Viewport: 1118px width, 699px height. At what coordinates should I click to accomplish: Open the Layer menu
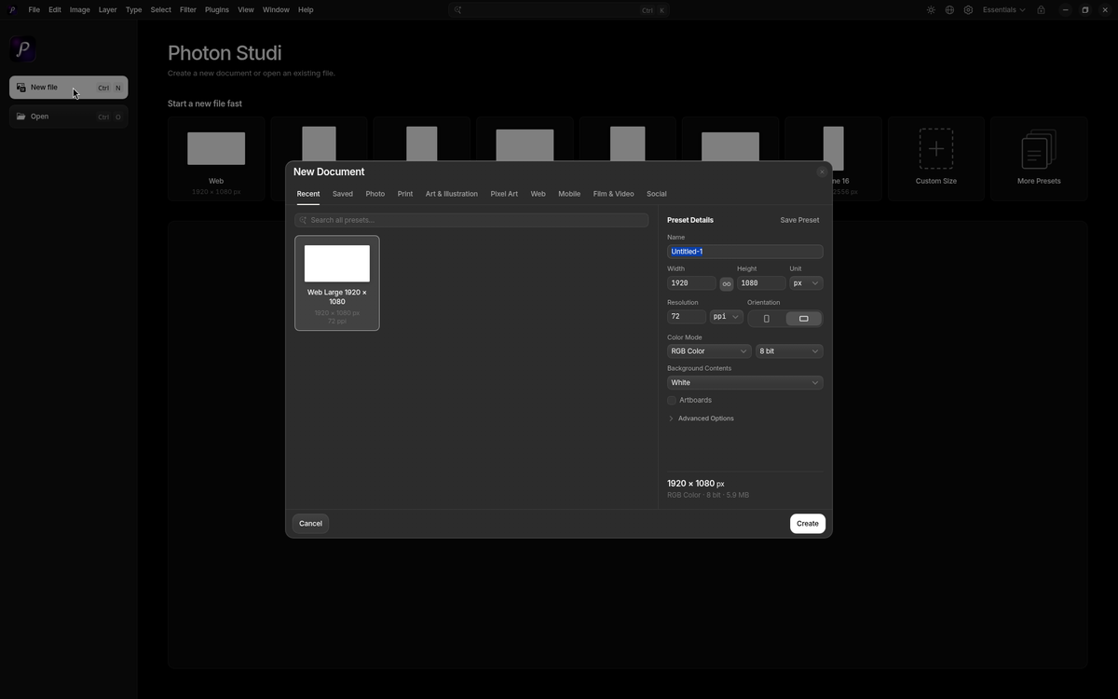click(107, 10)
